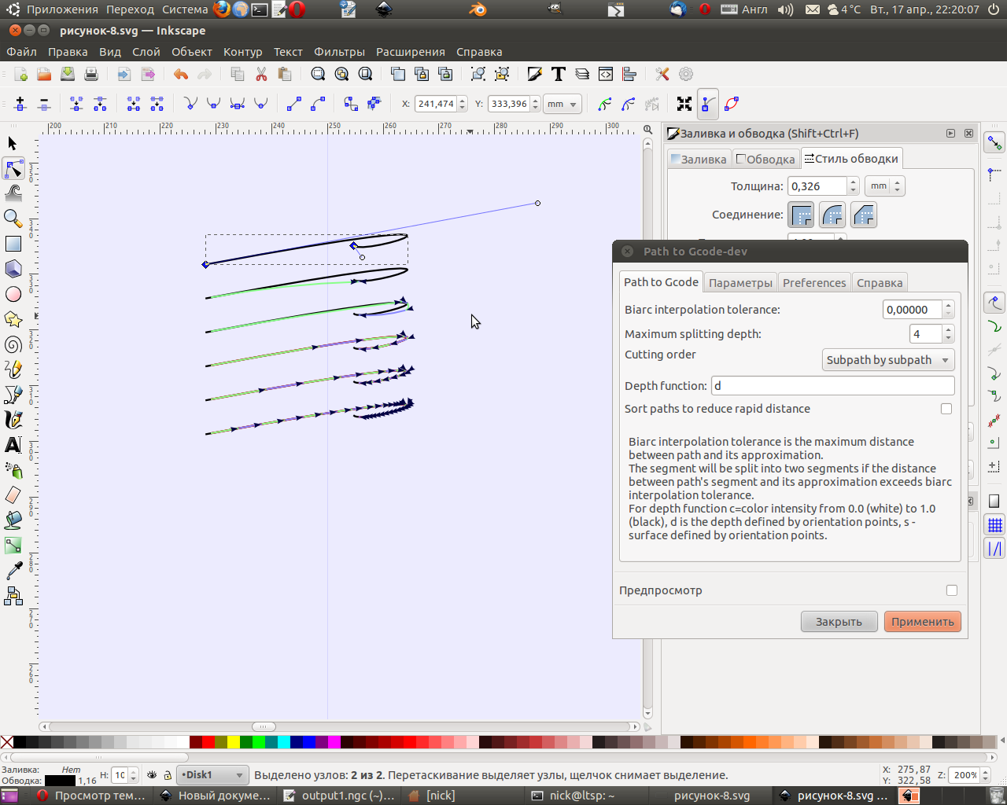Enable Sort paths to reduce rapid distance

(946, 409)
